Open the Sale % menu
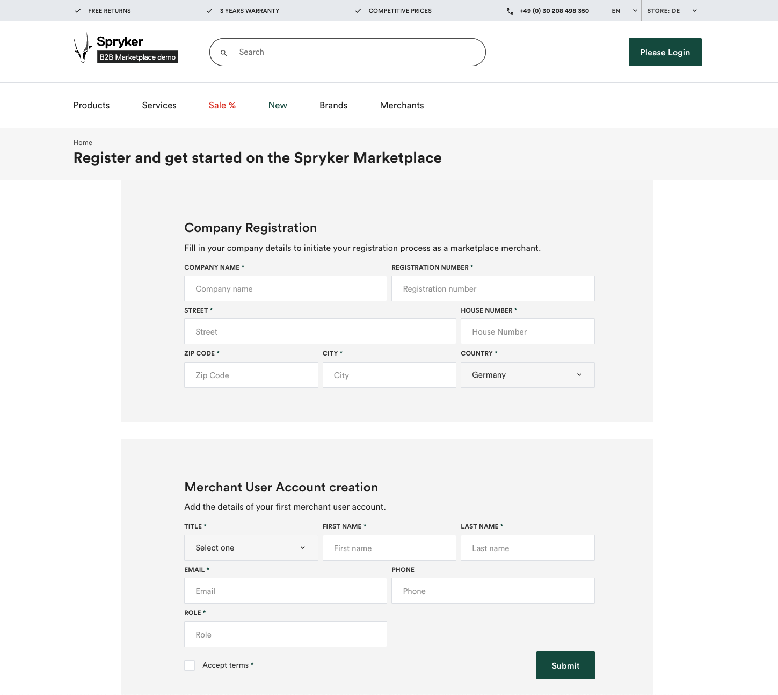 coord(222,105)
